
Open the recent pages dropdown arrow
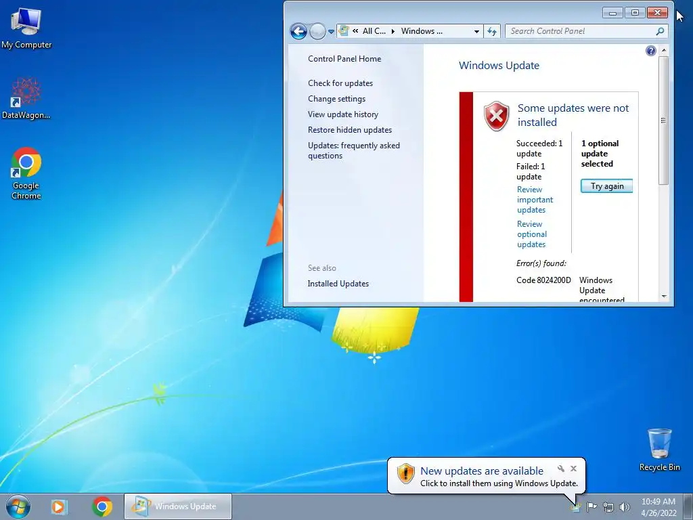[x=331, y=32]
